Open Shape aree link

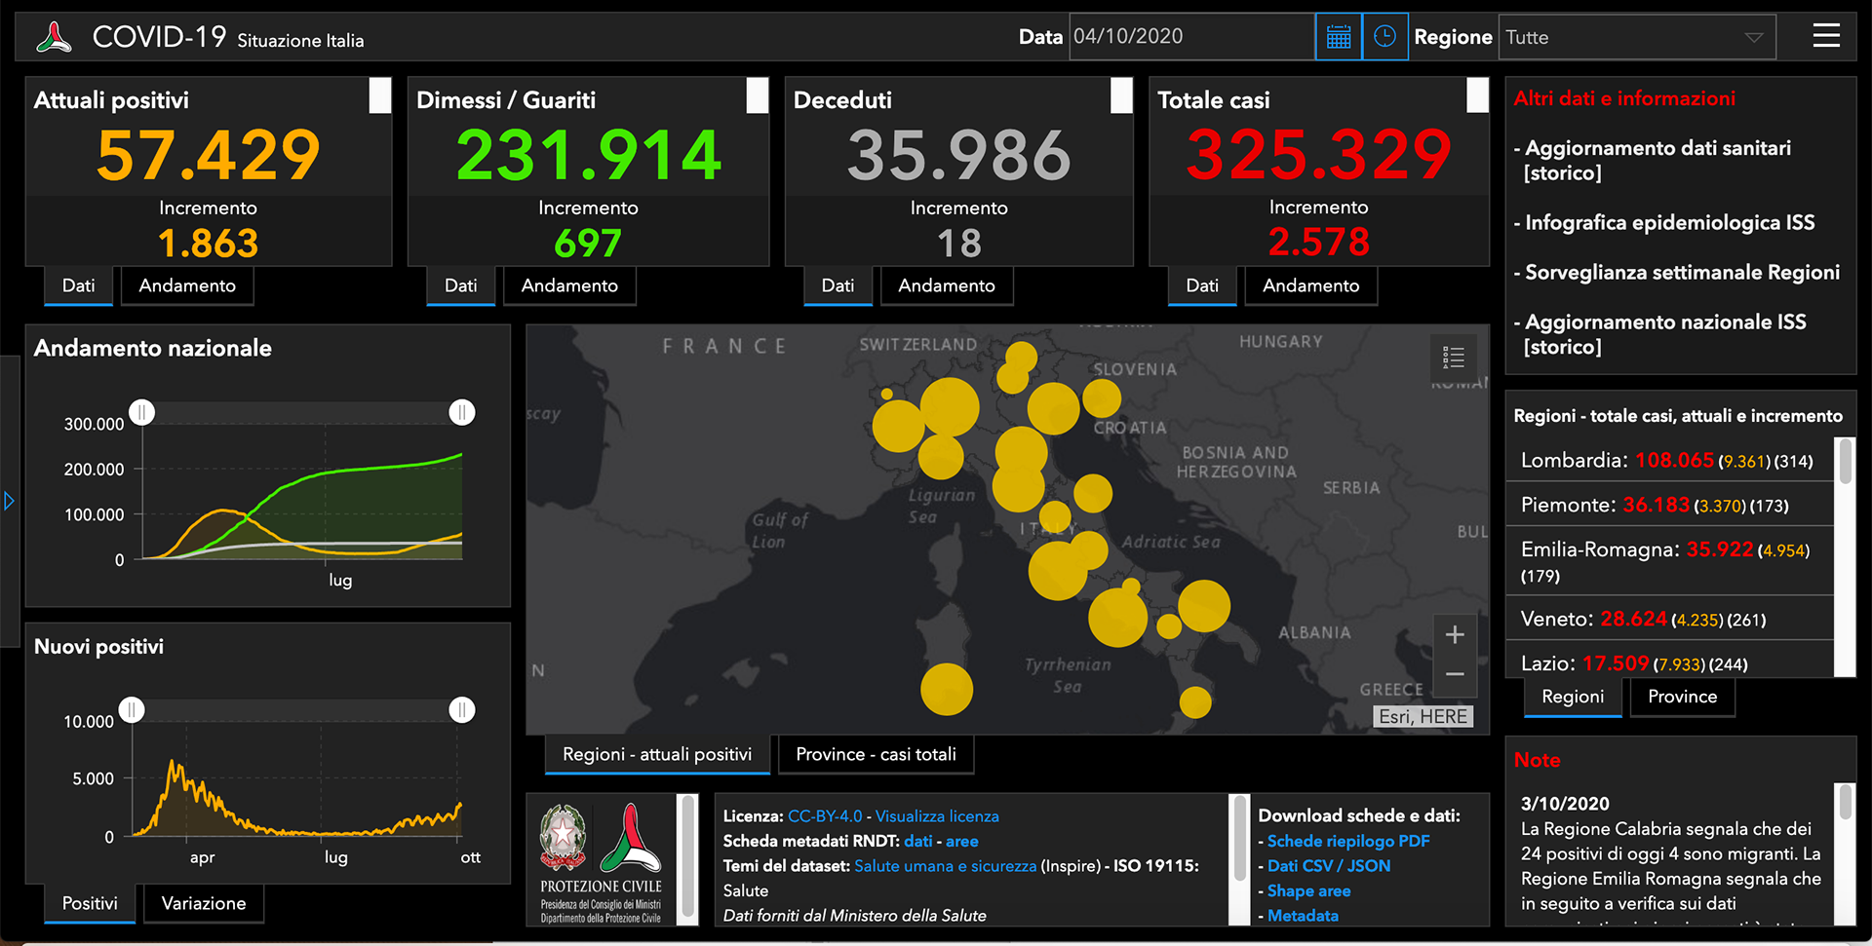pyautogui.click(x=1308, y=891)
